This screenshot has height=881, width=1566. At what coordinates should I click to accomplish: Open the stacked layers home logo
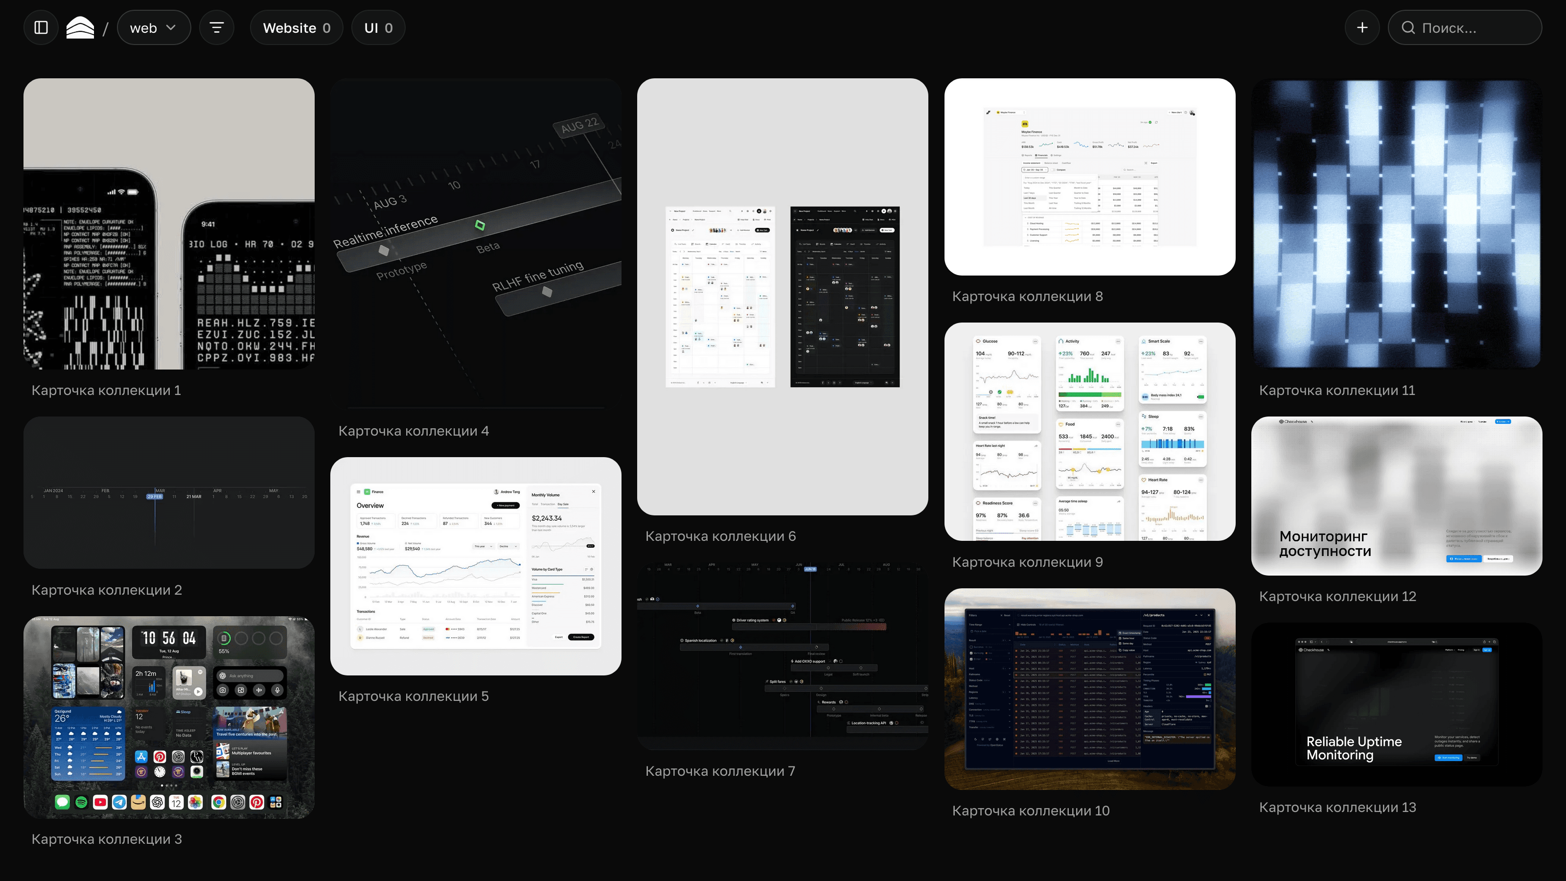pyautogui.click(x=80, y=28)
